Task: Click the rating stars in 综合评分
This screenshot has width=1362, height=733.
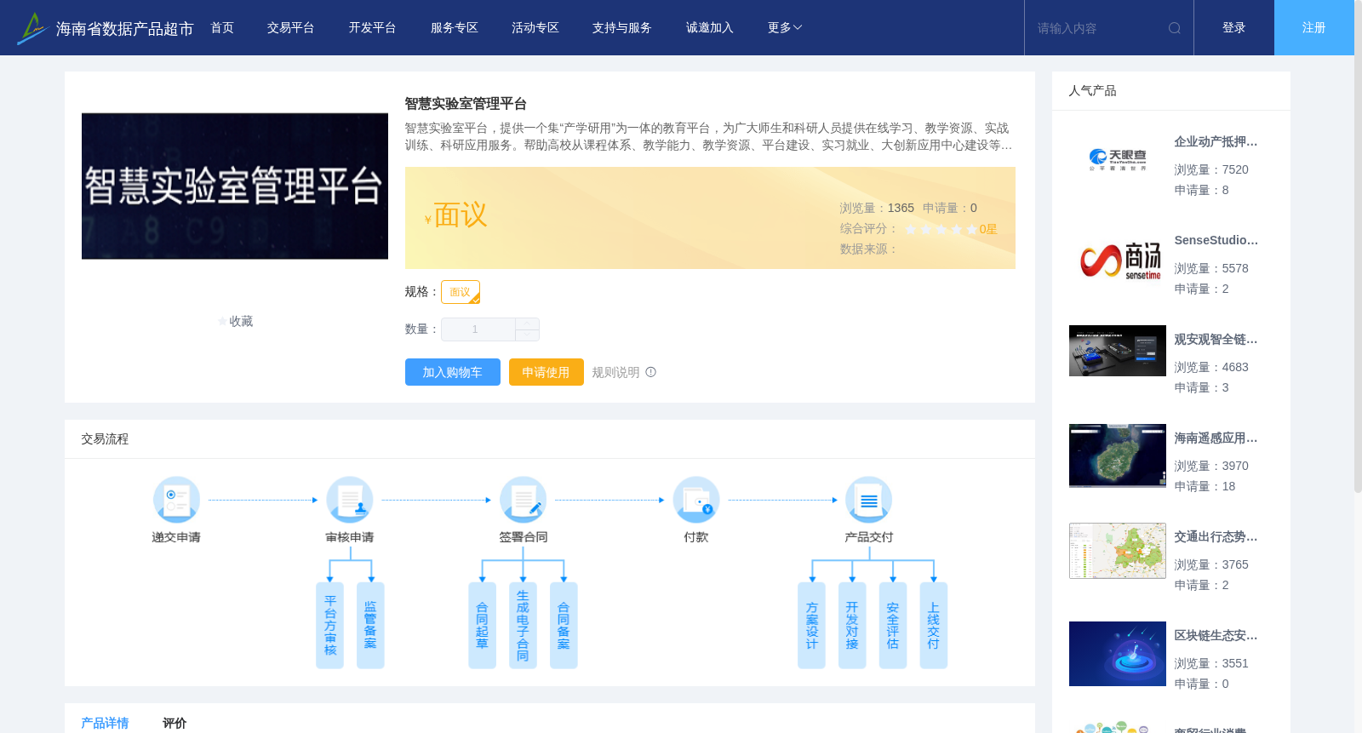Action: pyautogui.click(x=941, y=229)
